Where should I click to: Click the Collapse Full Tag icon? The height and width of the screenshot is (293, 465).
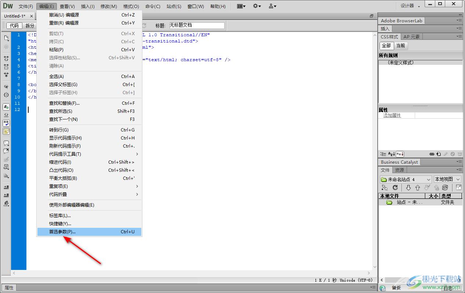click(x=6, y=59)
